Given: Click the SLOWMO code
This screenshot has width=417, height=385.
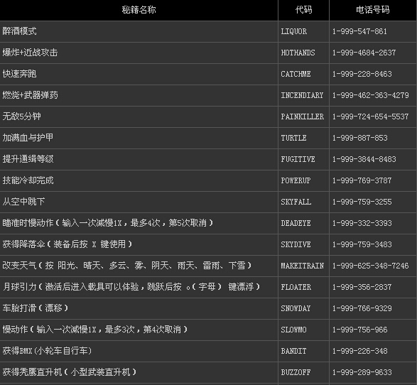Looking at the screenshot, I should (293, 330).
